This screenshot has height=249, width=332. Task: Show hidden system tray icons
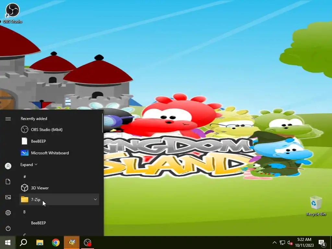274,243
